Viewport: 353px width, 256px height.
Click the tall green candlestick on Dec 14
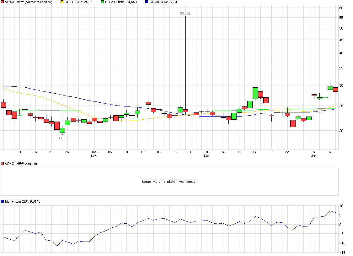coord(255,93)
